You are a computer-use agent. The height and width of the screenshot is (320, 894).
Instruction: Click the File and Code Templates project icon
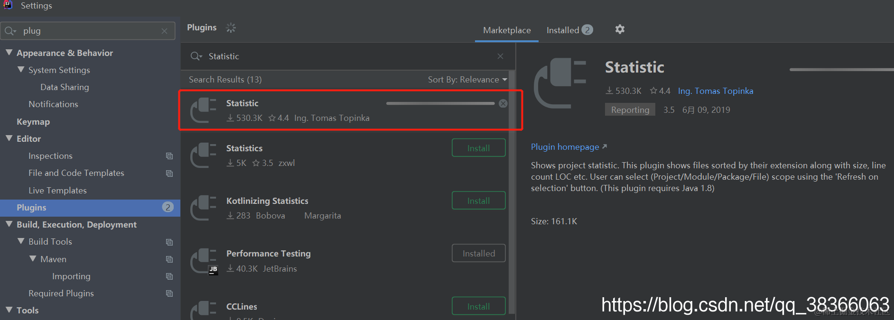169,173
